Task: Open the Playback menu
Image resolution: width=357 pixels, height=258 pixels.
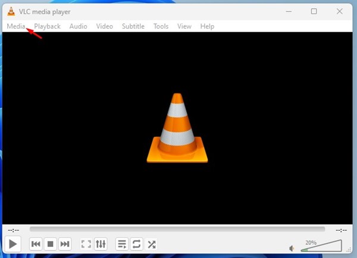Action: coord(48,26)
